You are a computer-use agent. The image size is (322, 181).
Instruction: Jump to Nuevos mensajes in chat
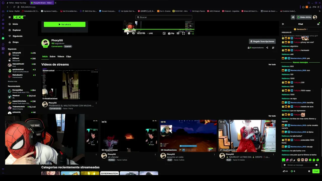coord(300,62)
